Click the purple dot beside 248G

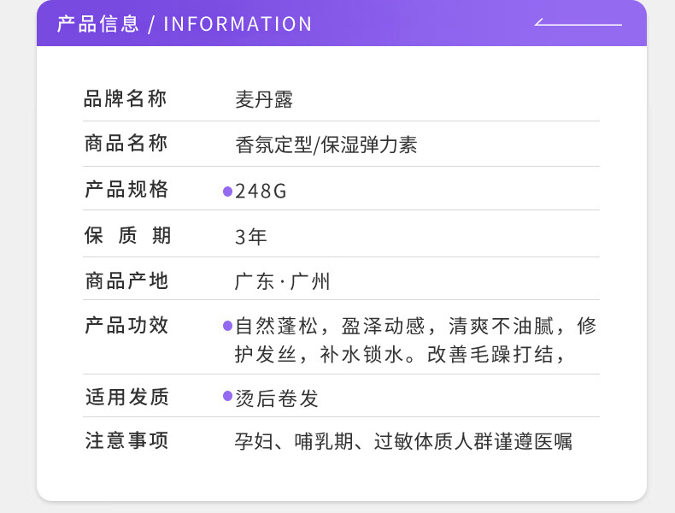227,192
